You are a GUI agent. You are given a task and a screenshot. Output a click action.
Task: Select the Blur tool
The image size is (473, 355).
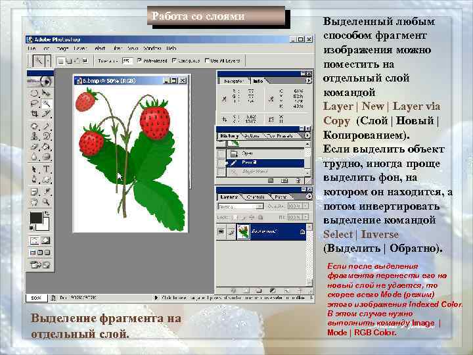point(34,156)
